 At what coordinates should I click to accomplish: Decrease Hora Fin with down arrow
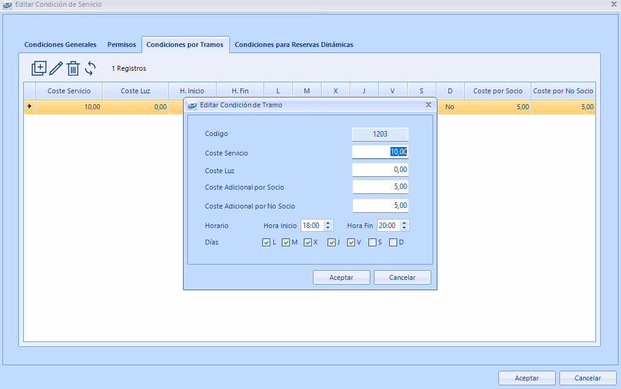click(404, 229)
